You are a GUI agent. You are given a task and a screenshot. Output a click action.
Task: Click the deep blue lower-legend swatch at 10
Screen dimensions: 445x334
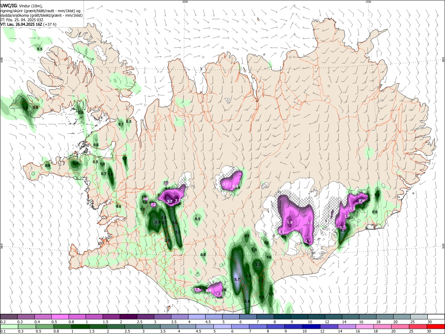coord(311,326)
